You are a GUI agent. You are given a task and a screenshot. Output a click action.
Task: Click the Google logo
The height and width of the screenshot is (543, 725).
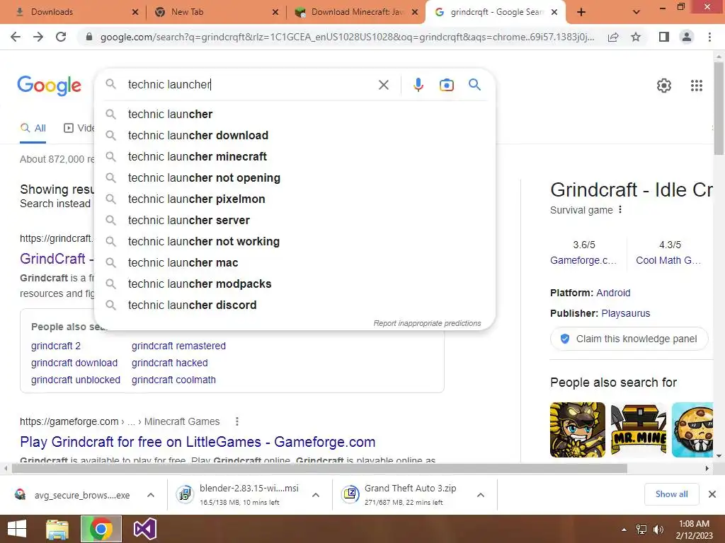point(49,86)
